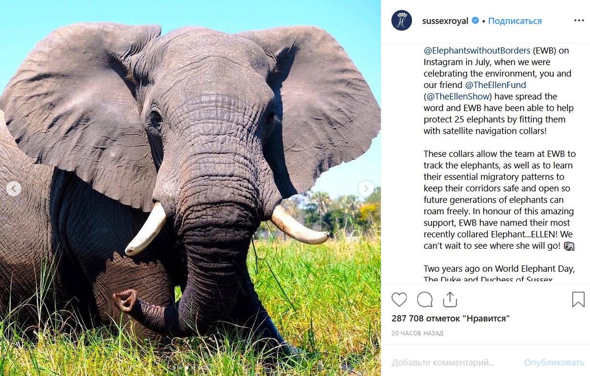Screen dimensions: 590x376
Task: Follow the account with Подписаться
Action: click(x=515, y=21)
